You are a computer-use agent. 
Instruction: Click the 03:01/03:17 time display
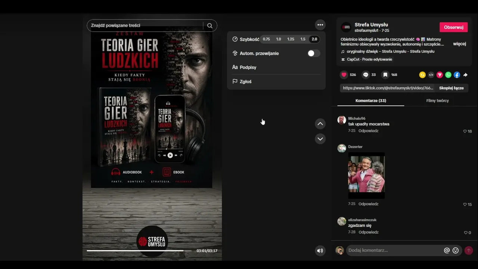click(207, 251)
